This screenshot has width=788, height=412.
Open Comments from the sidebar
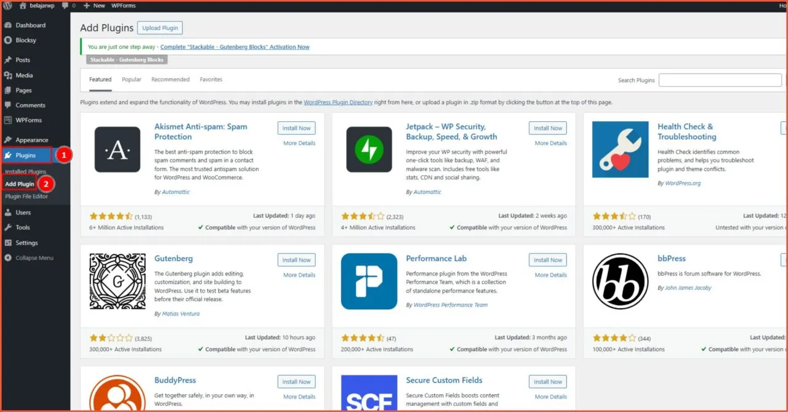30,105
